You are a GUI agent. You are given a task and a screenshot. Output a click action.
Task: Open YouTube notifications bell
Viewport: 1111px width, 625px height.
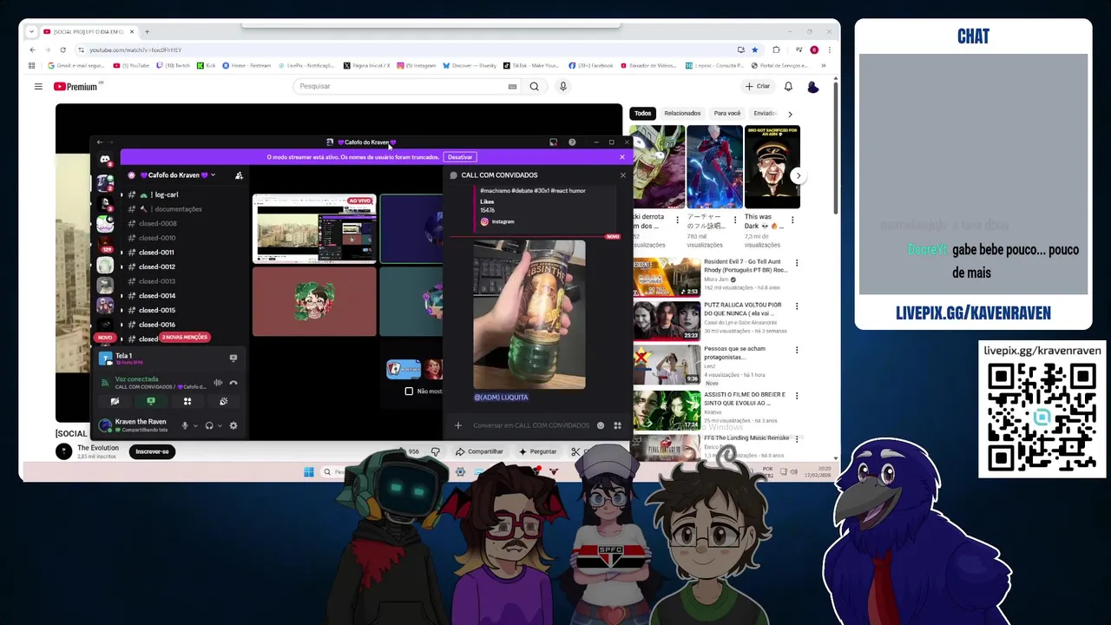coord(788,87)
